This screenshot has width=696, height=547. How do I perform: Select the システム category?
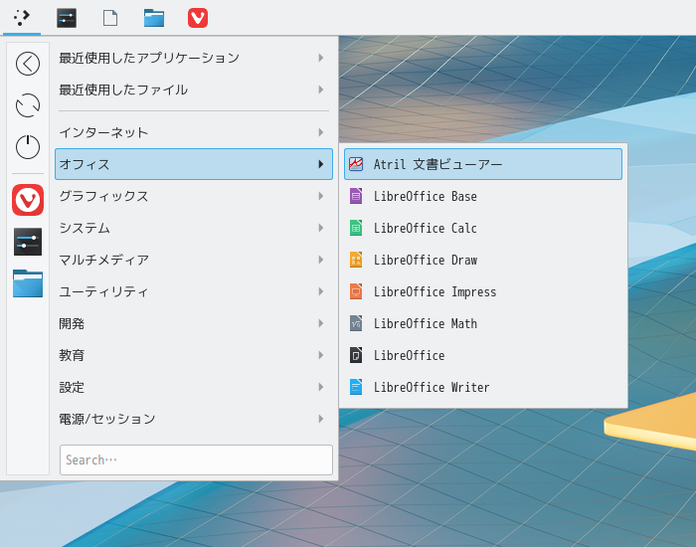coord(194,228)
